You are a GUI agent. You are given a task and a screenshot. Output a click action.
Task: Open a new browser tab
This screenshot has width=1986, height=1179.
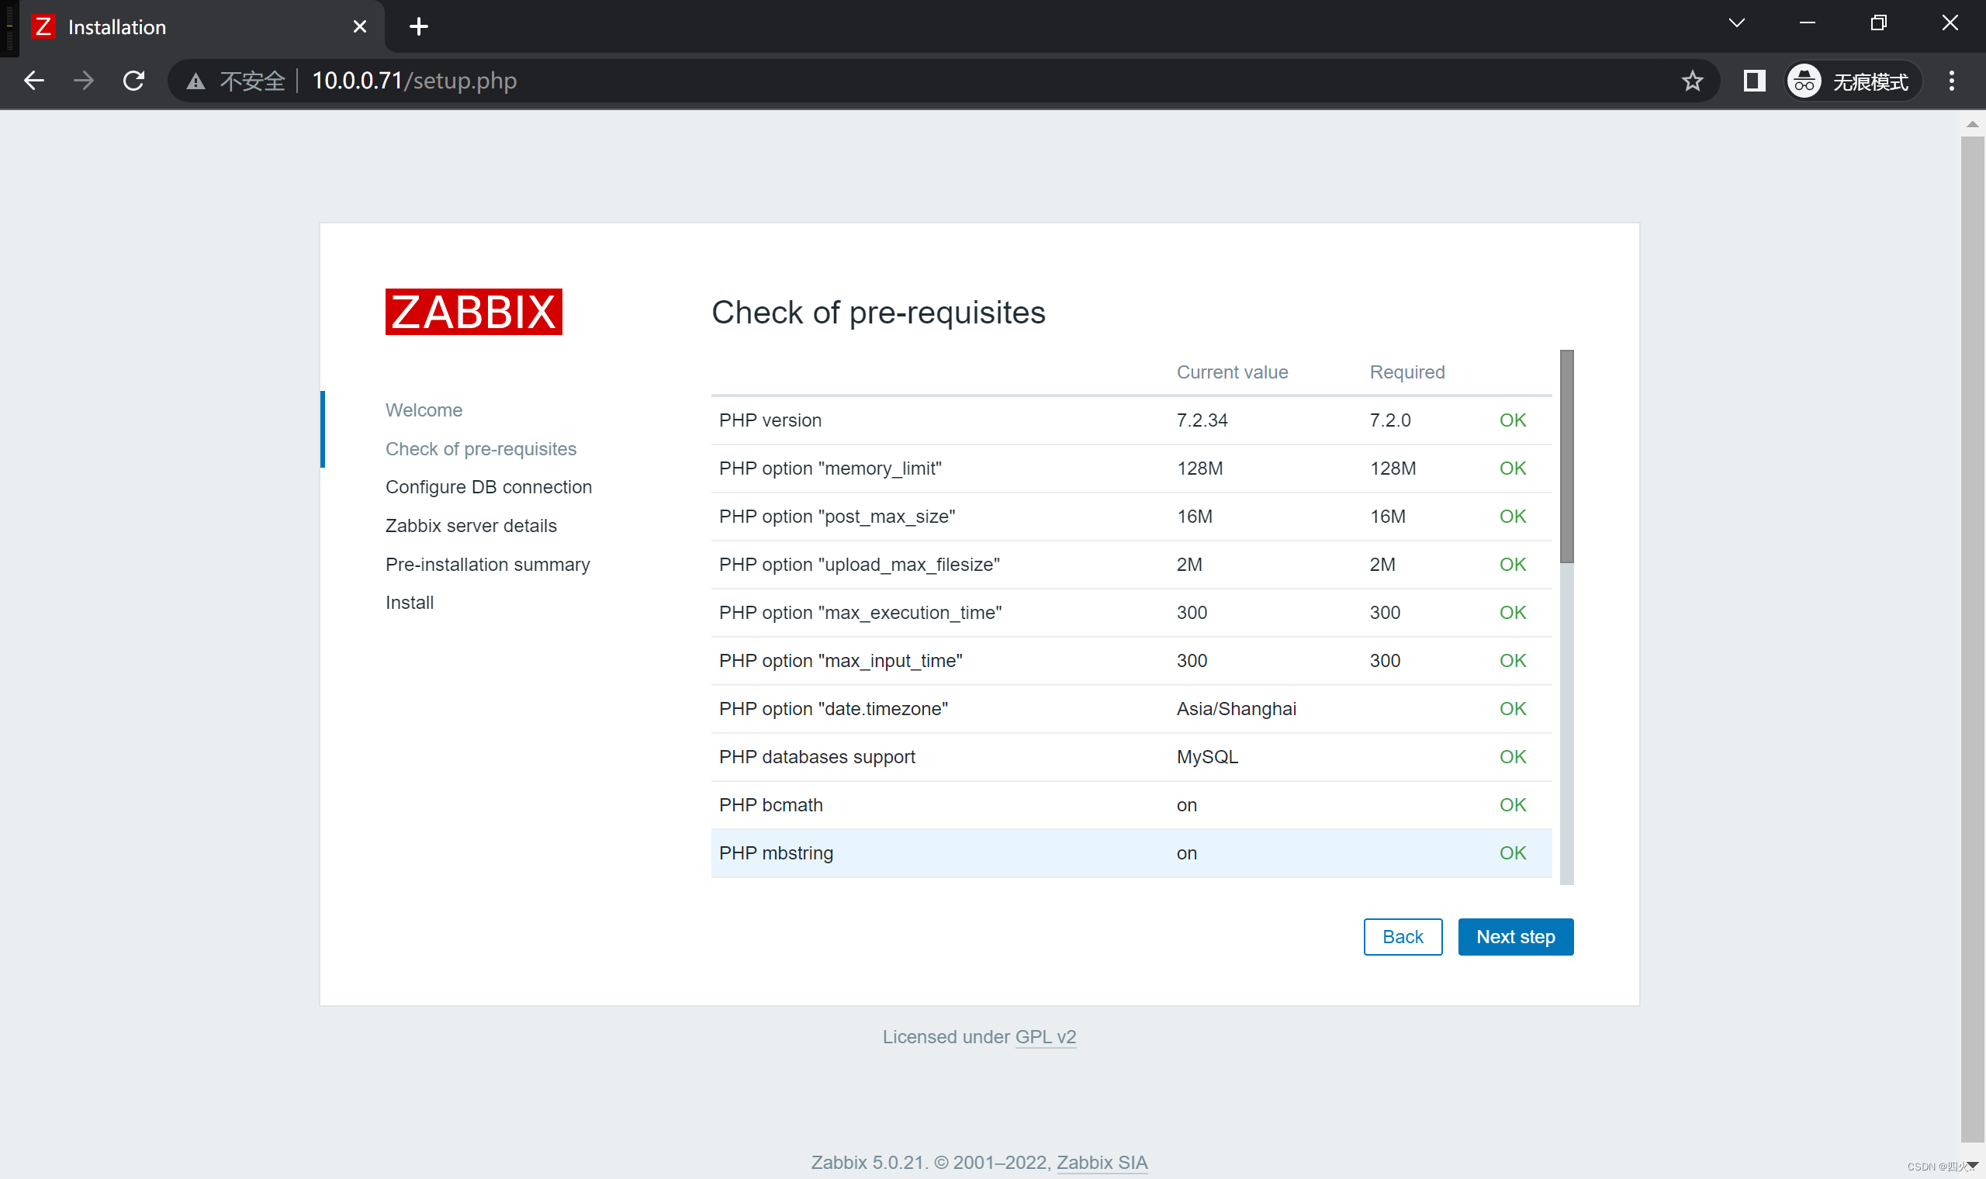tap(419, 27)
